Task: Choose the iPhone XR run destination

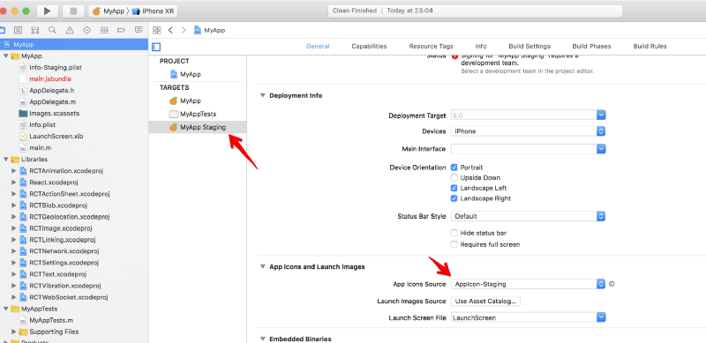Action: (154, 11)
